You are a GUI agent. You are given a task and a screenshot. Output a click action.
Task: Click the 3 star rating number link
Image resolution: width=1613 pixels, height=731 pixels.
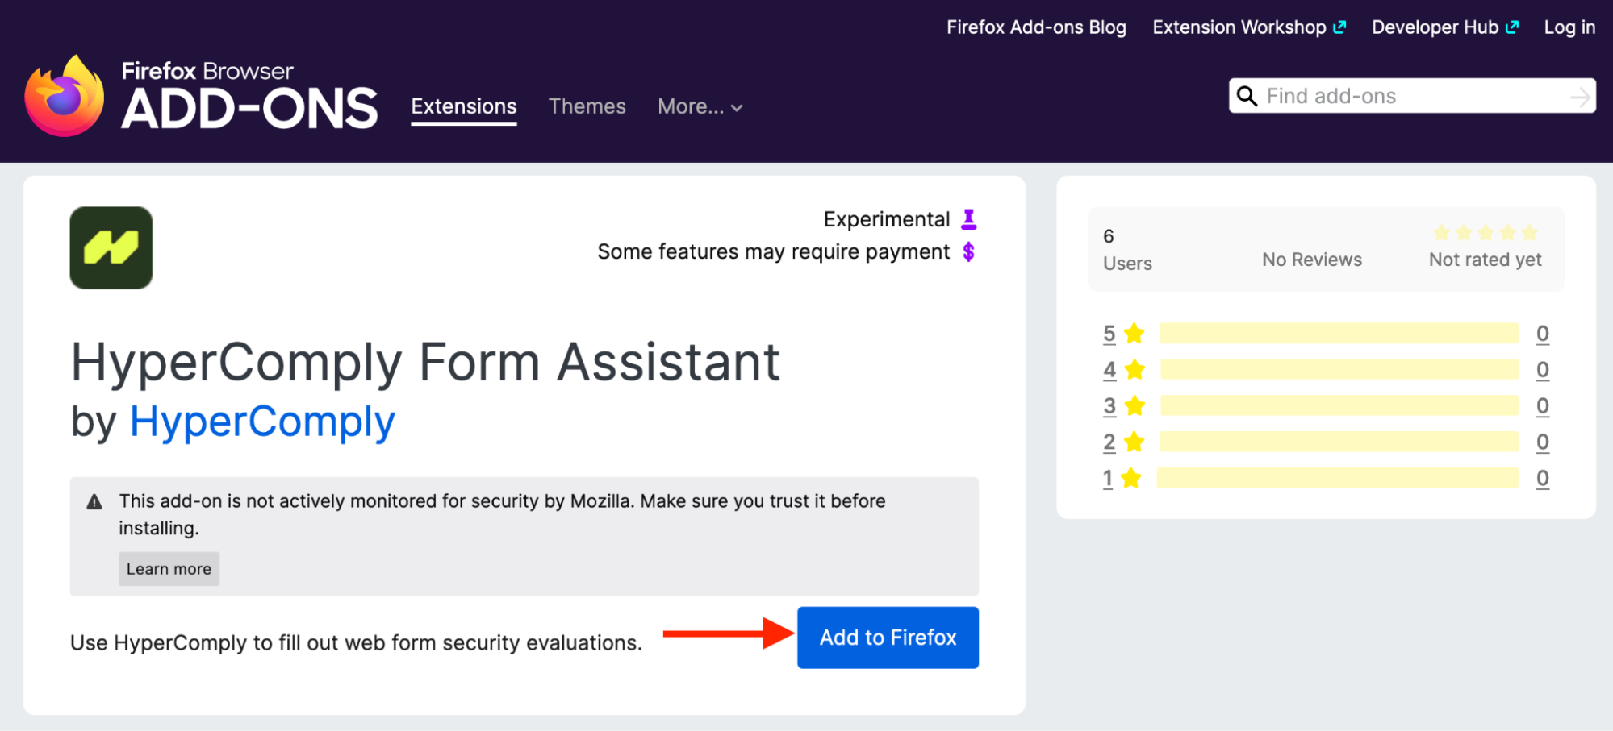click(x=1109, y=406)
